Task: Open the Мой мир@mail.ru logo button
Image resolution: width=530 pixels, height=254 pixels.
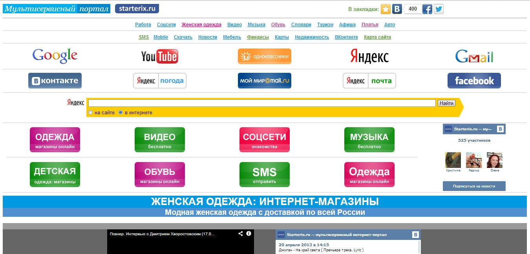Action: 265,81
